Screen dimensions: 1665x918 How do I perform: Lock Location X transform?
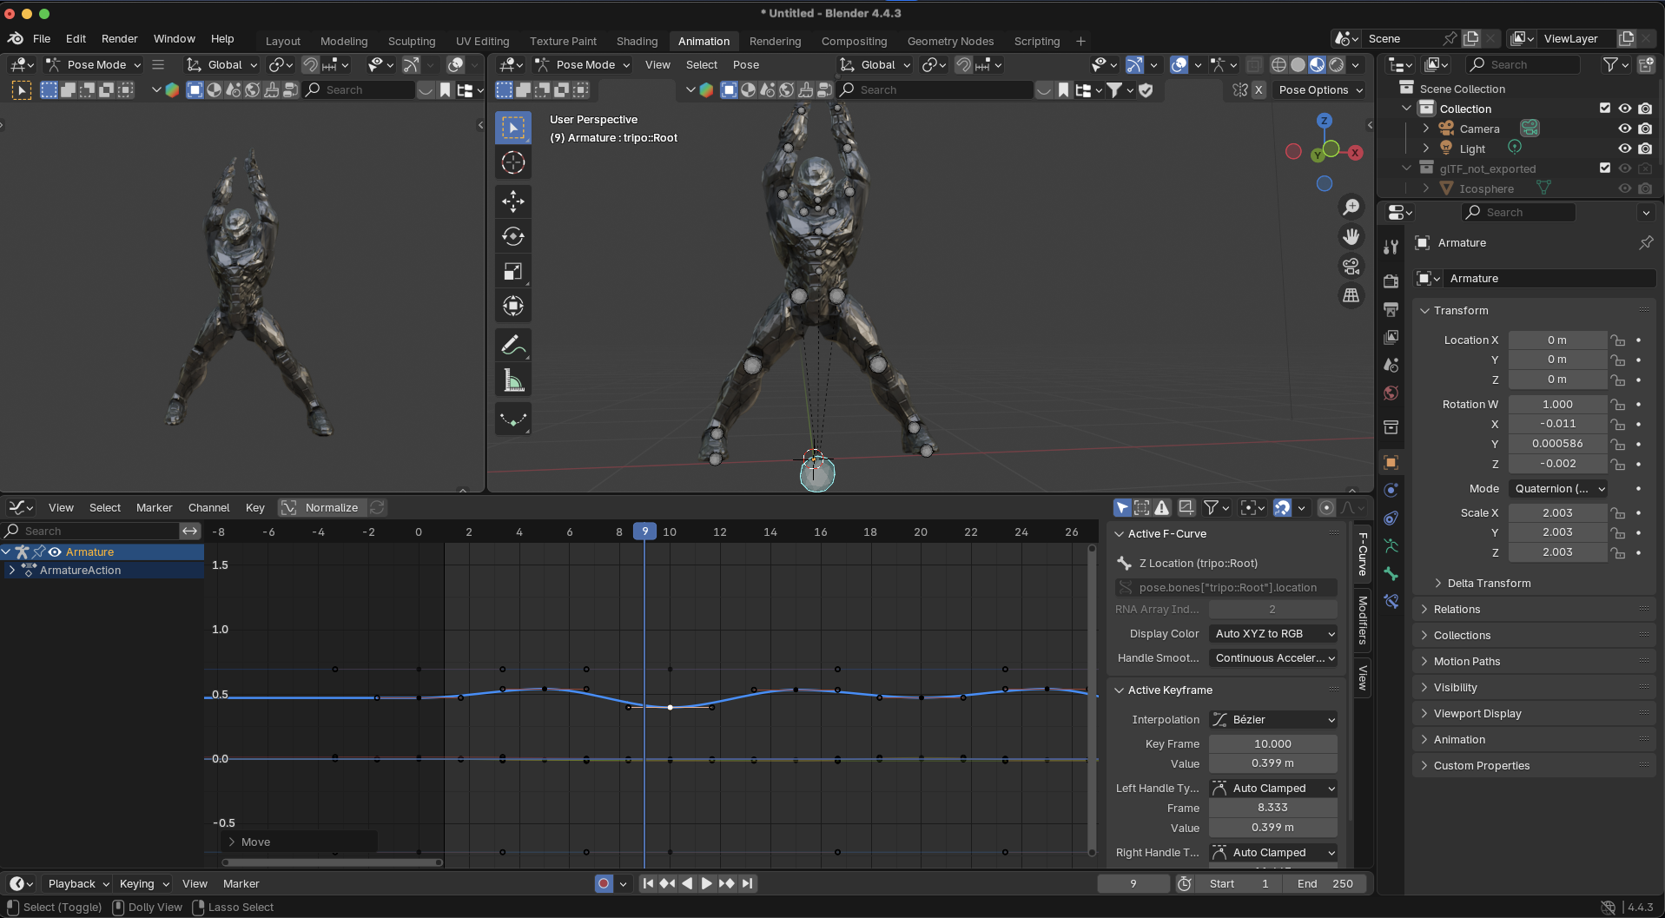coord(1617,340)
